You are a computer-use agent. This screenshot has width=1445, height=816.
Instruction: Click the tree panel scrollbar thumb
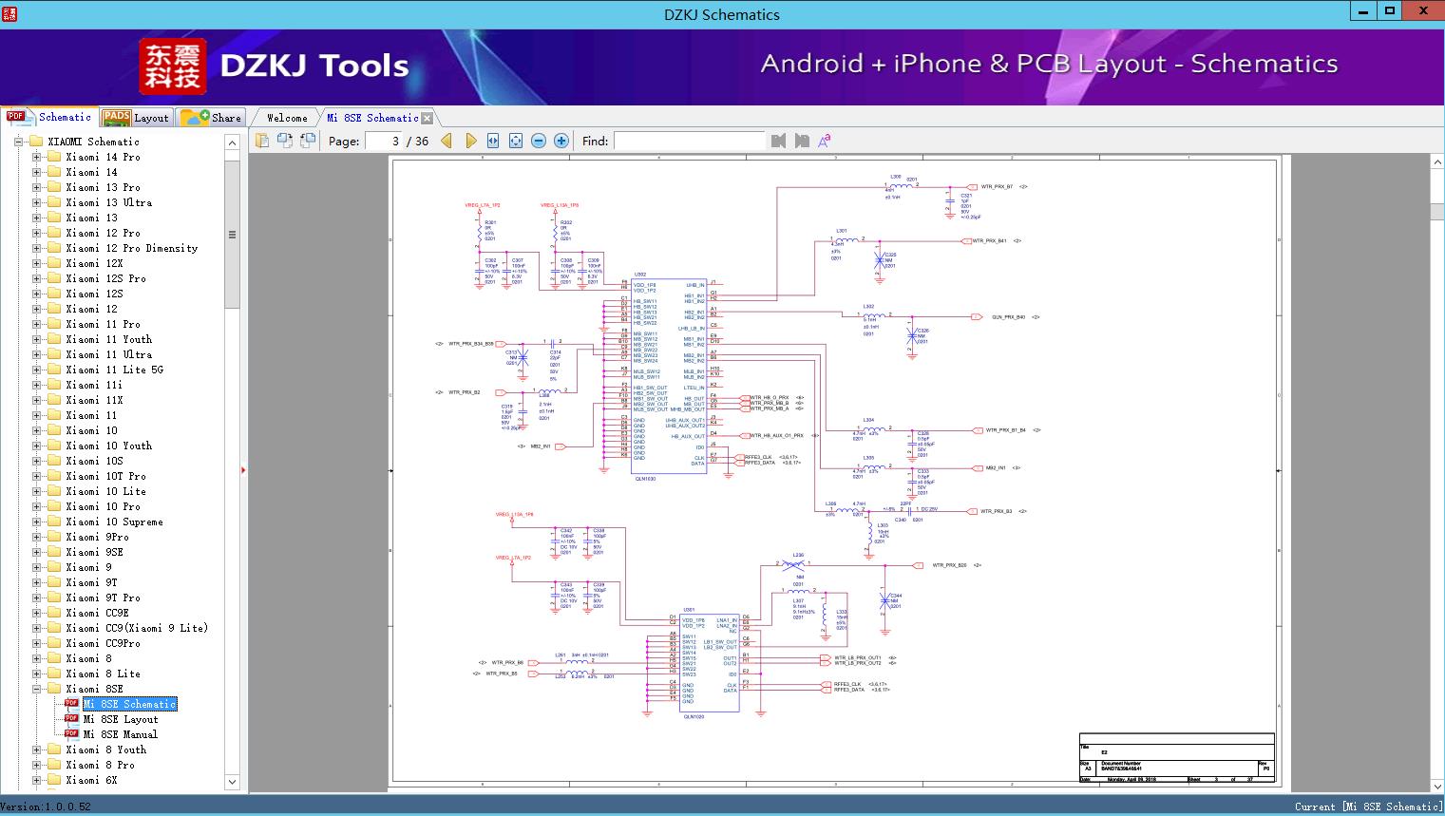click(x=232, y=234)
